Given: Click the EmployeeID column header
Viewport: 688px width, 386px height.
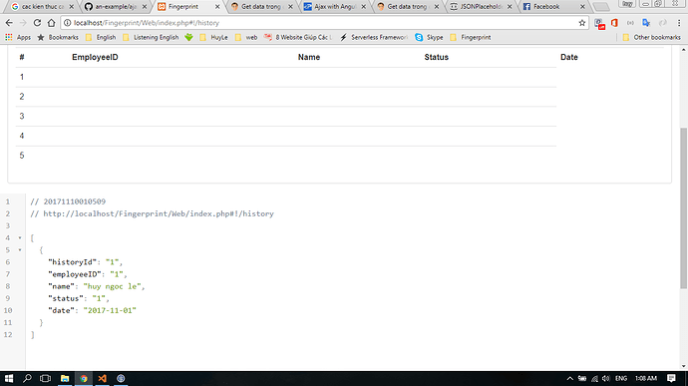Looking at the screenshot, I should coord(95,57).
